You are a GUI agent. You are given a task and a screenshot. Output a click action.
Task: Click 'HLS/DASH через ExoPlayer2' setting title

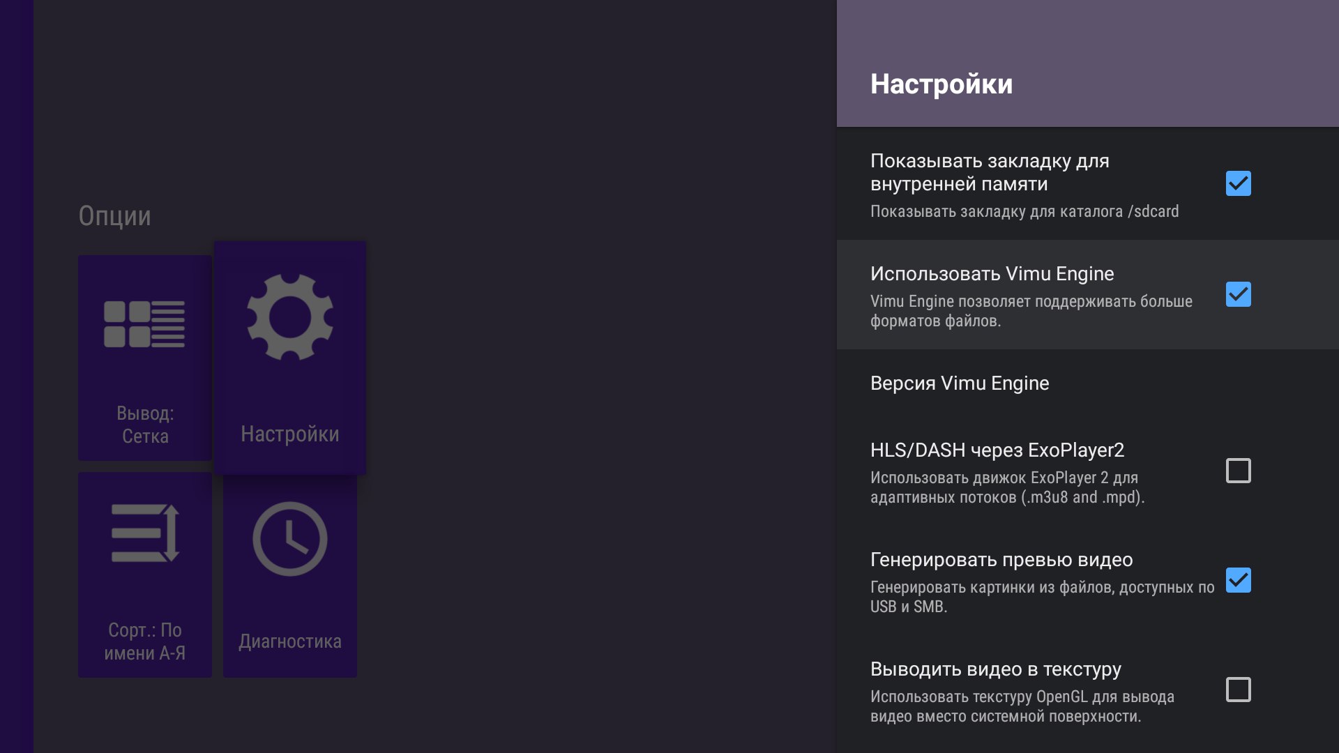tap(997, 450)
